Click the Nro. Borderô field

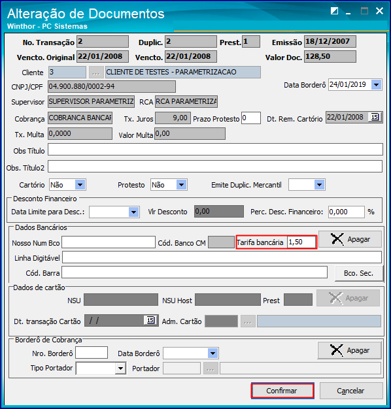(92, 353)
